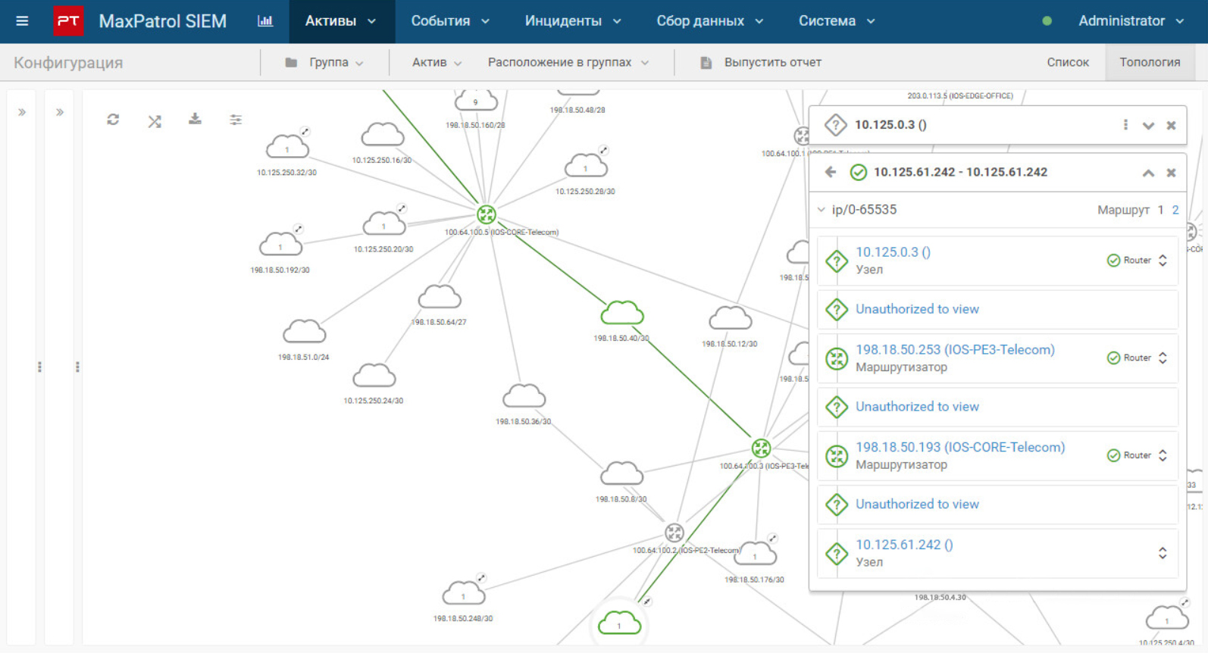
Task: Collapse the ip/0-65535 section
Action: tap(822, 210)
